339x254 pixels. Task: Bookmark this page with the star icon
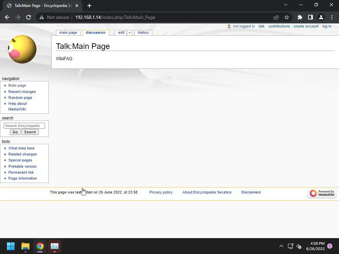pyautogui.click(x=286, y=17)
